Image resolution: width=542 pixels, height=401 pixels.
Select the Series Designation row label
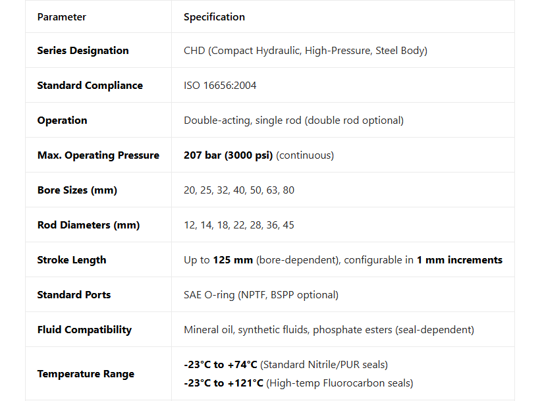coord(83,51)
